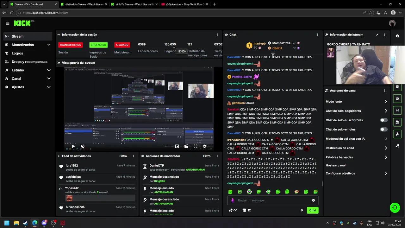Open the Información del stream options menu
405x228 pixels.
[x=385, y=35]
